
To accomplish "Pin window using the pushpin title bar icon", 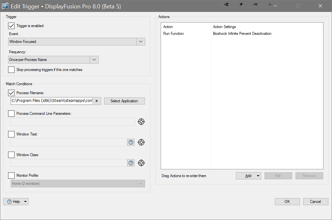I will pos(241,5).
